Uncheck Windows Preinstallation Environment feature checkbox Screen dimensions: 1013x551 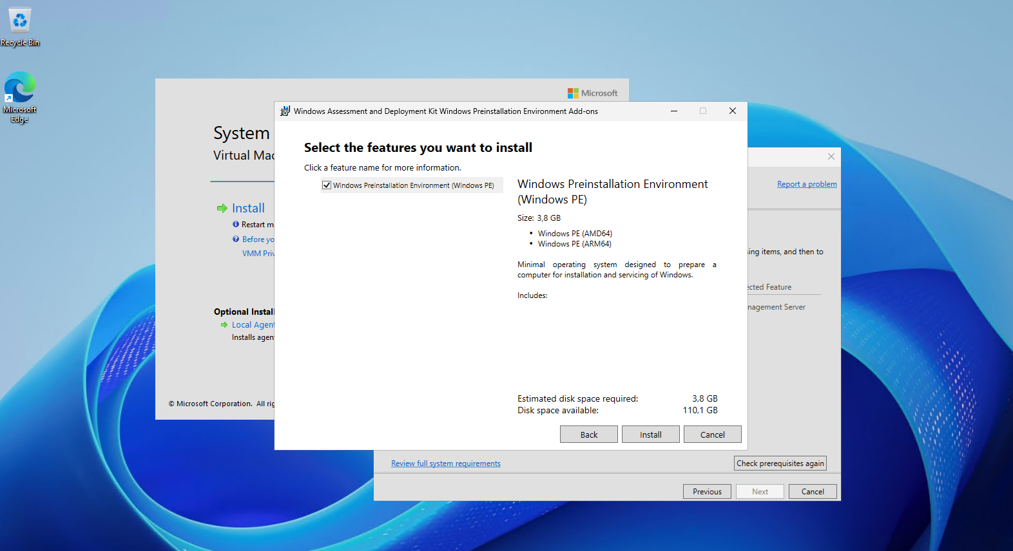(327, 185)
